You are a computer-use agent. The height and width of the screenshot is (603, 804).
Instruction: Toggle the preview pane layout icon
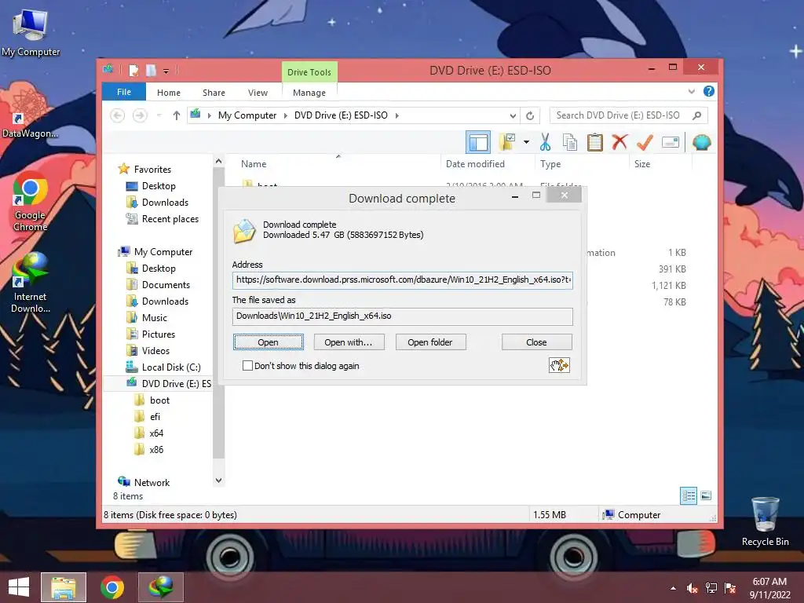point(478,142)
